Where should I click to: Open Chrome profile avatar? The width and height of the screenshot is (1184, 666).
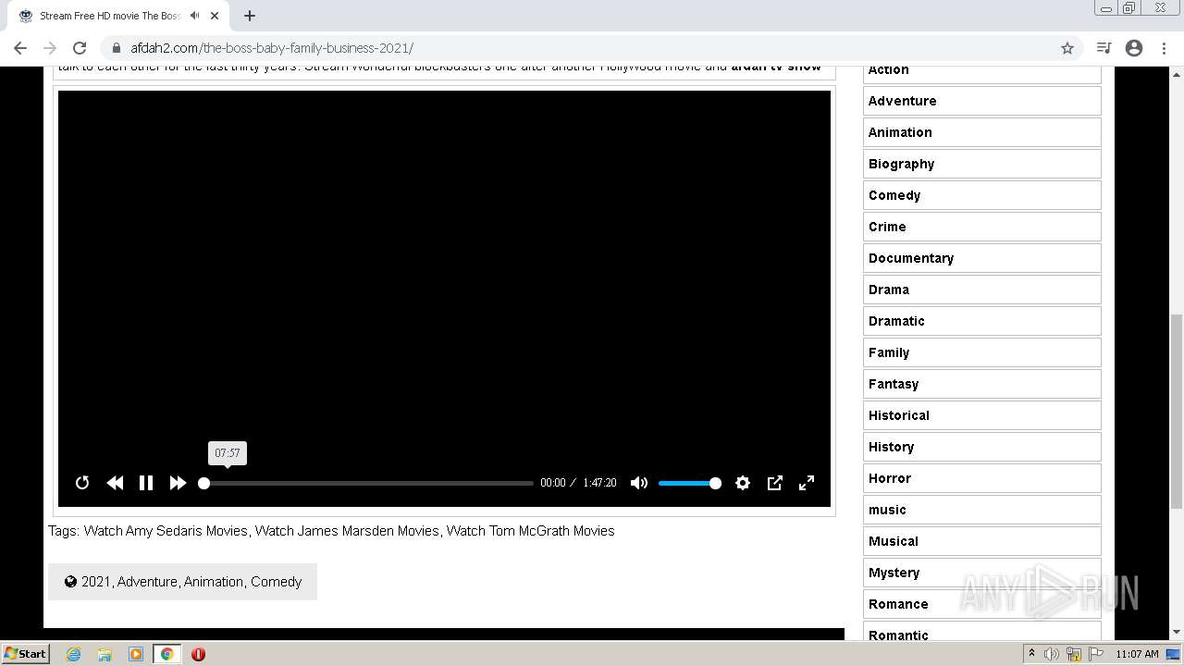pyautogui.click(x=1134, y=48)
